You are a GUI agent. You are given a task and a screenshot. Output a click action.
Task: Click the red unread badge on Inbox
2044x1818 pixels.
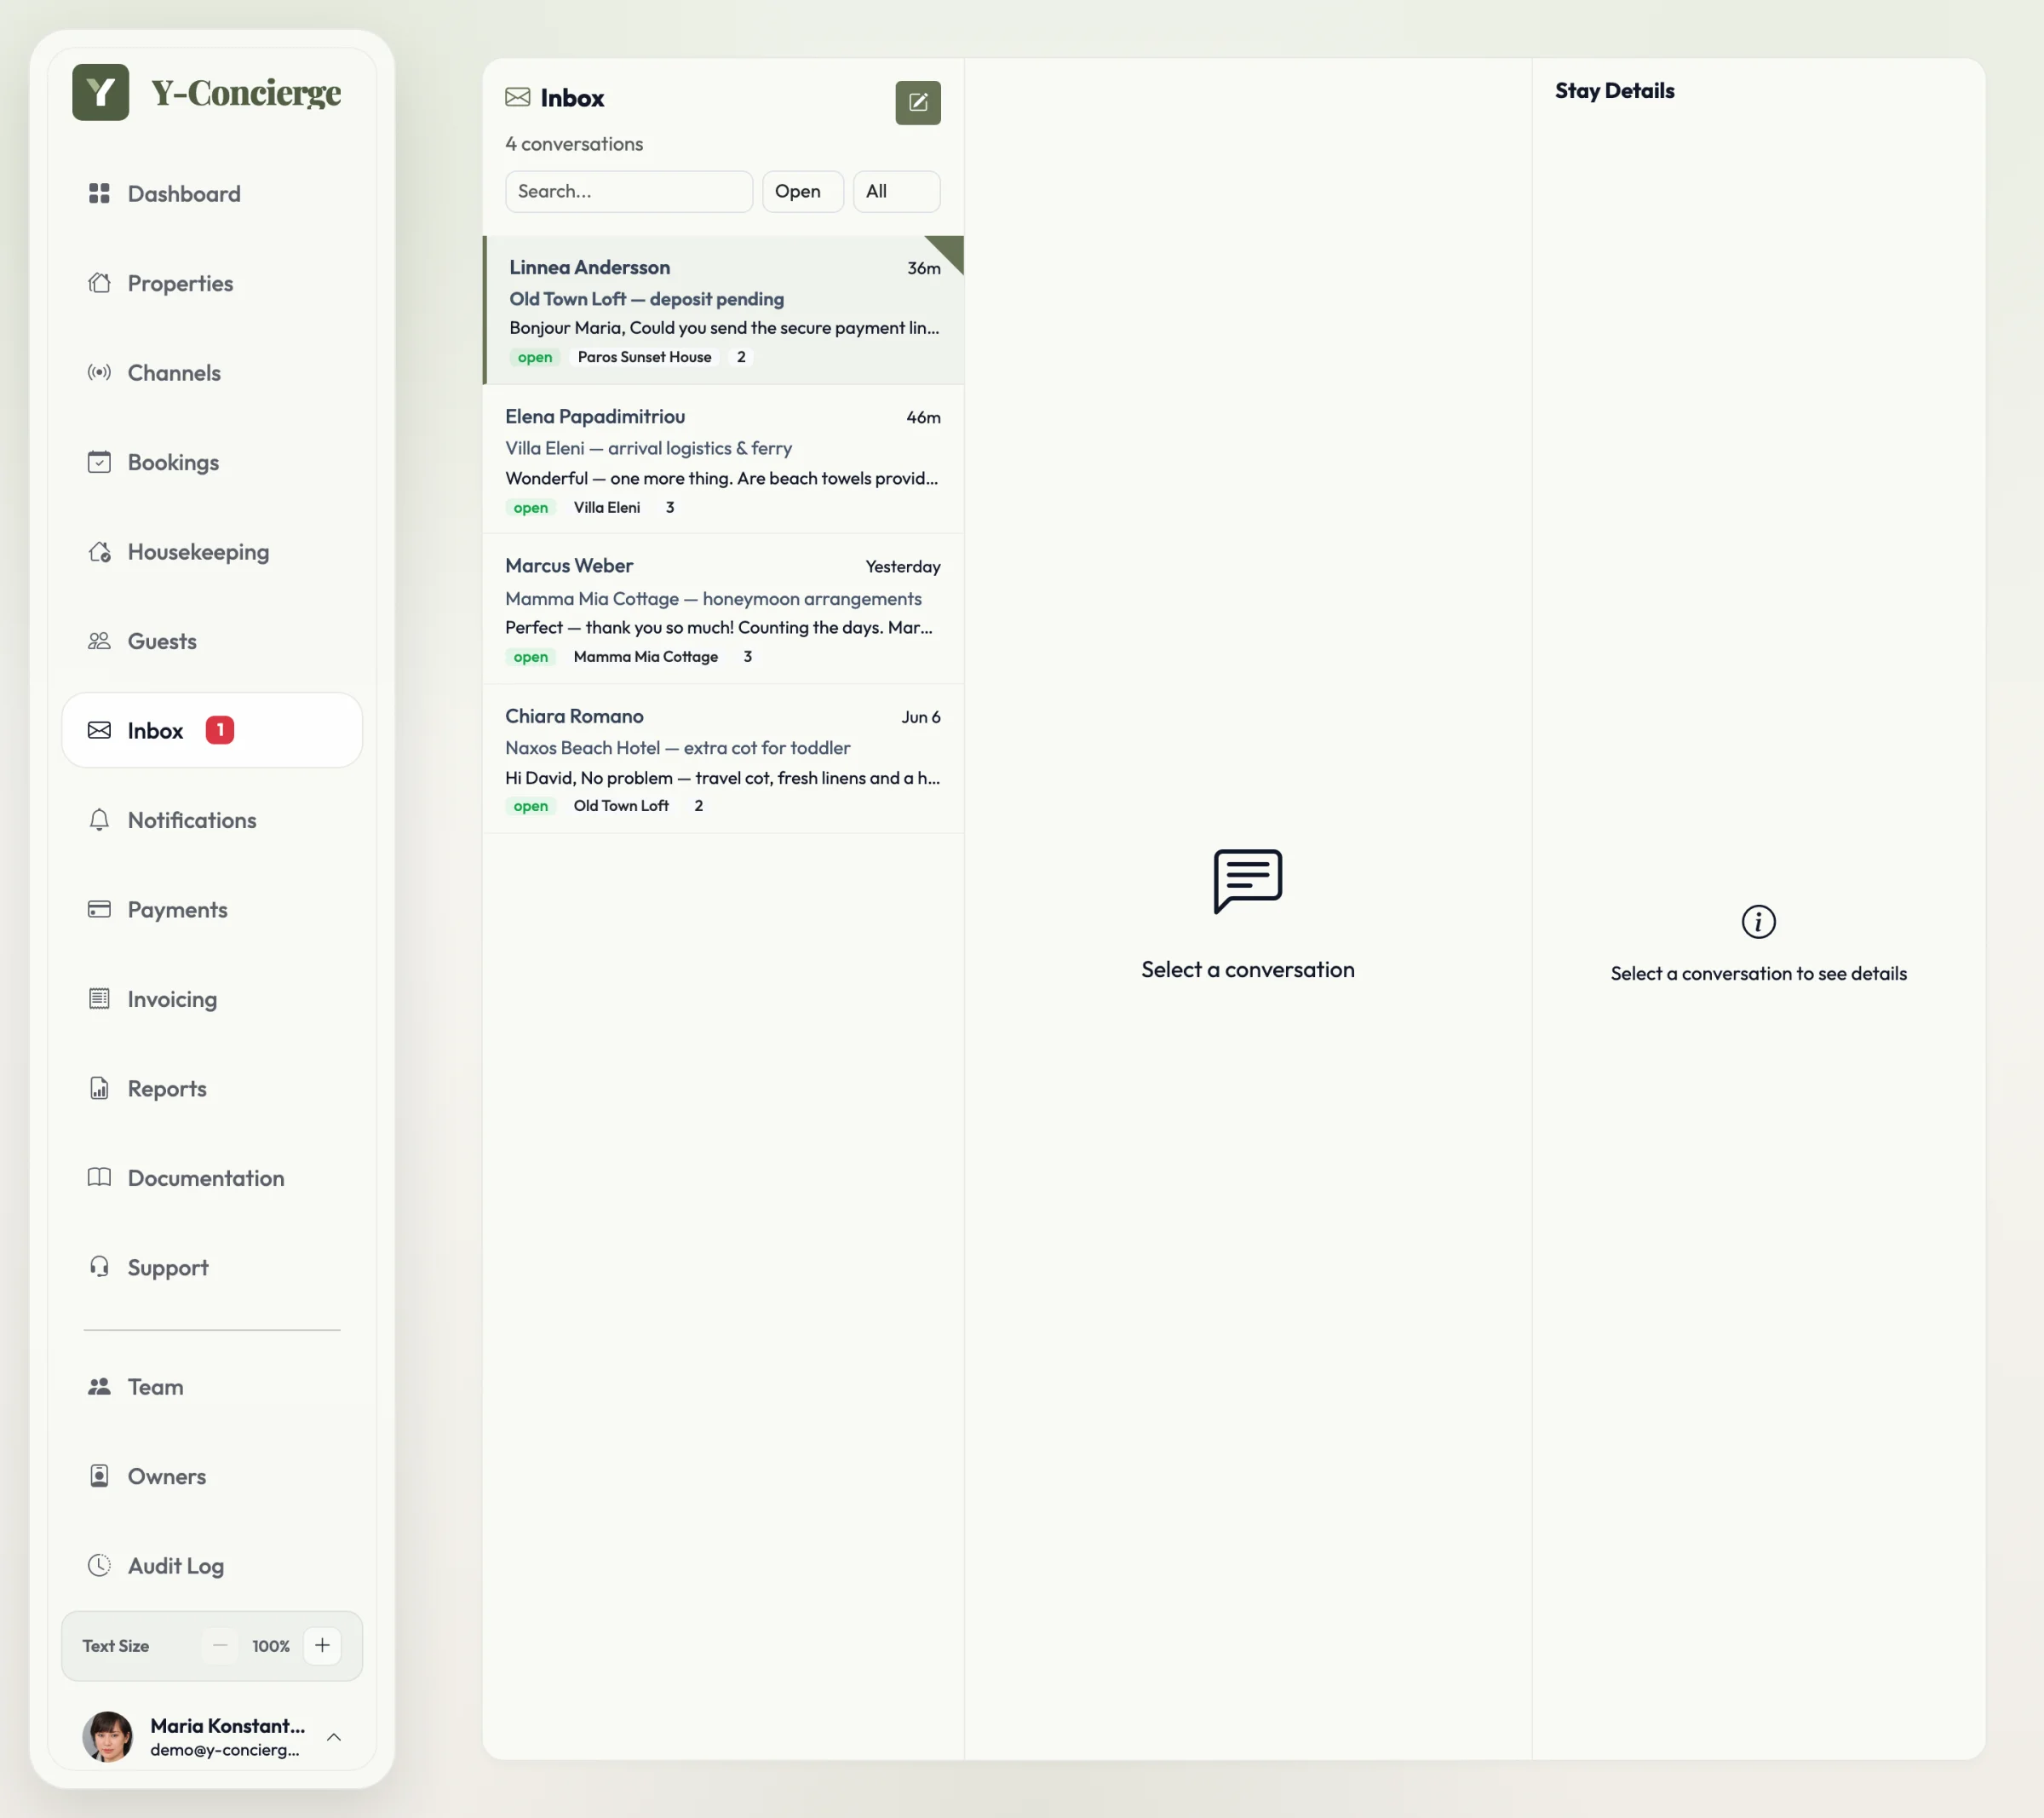(220, 730)
